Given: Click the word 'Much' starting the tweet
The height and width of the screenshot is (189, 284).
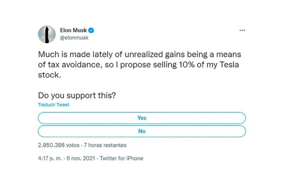Looking at the screenshot, I should (48, 55).
